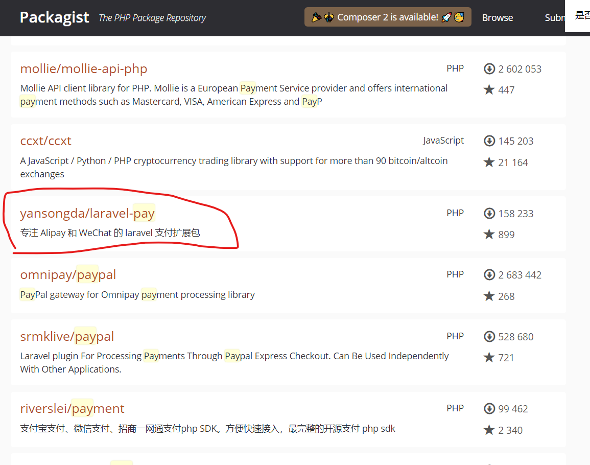Screen dimensions: 590x465
Task: Click the PHP label on laravel-pay row
Action: point(455,213)
